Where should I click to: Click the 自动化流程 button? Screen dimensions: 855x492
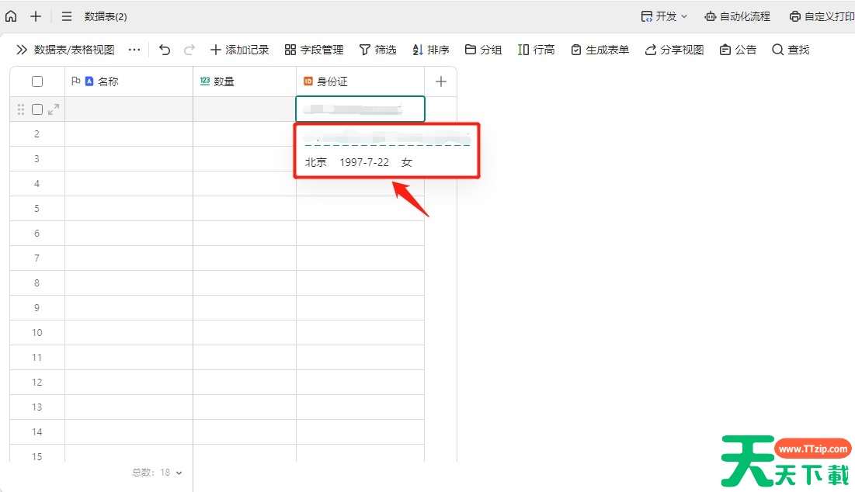(737, 16)
